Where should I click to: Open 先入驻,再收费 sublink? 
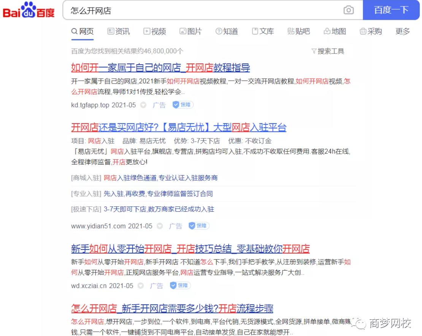click(x=158, y=194)
